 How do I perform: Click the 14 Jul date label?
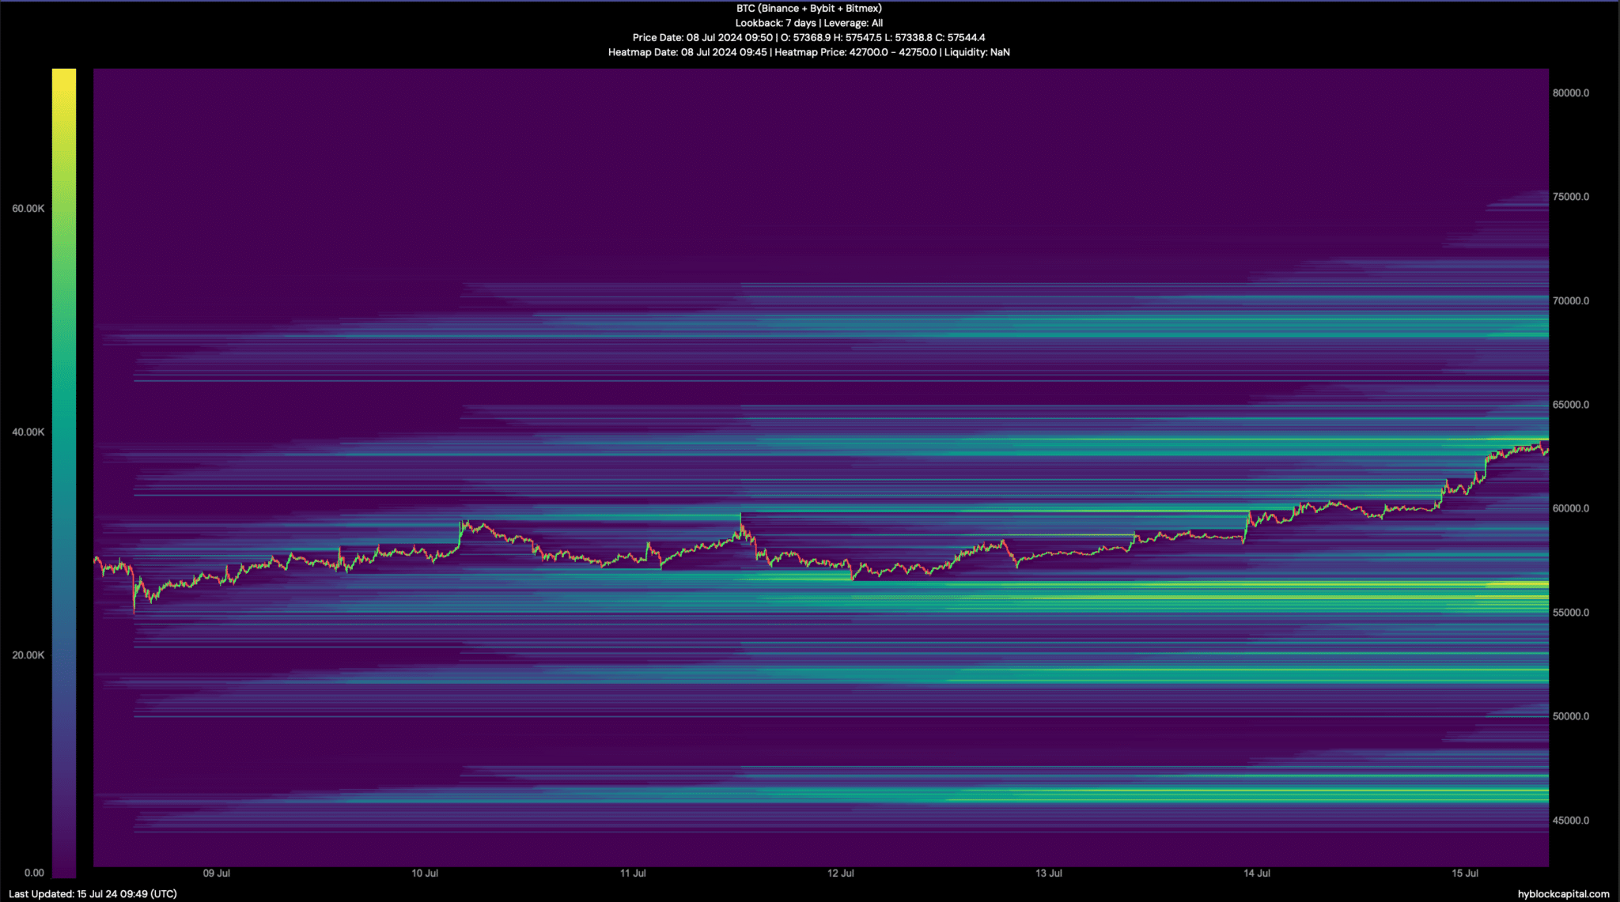[1257, 874]
